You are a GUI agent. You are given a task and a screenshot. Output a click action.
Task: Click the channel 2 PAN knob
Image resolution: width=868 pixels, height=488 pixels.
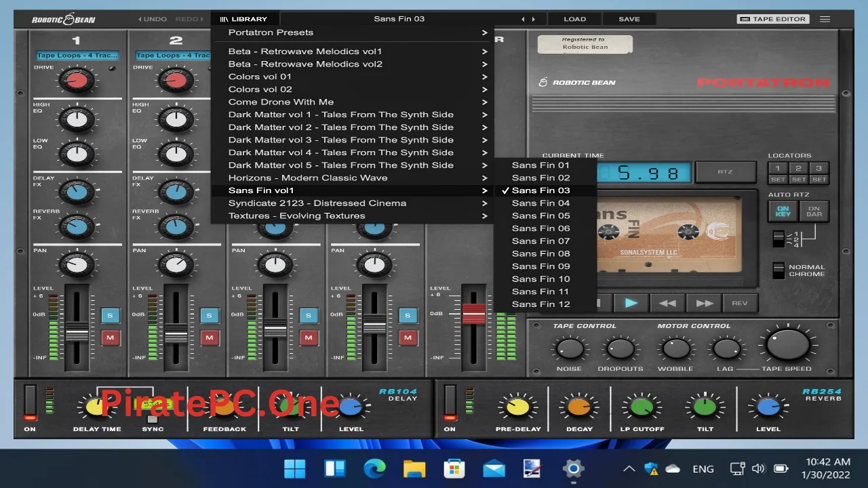tap(176, 264)
